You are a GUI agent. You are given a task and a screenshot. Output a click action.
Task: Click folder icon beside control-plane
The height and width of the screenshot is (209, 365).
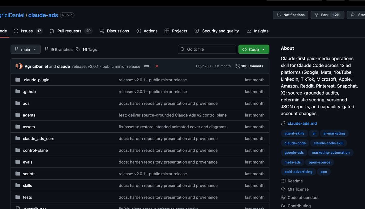tap(18, 150)
